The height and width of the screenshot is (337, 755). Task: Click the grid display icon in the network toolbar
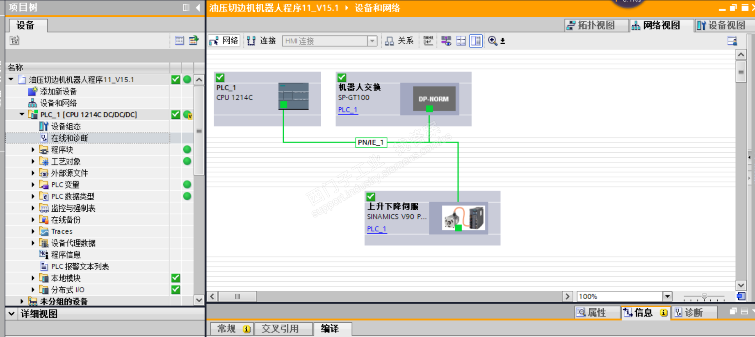tap(461, 41)
